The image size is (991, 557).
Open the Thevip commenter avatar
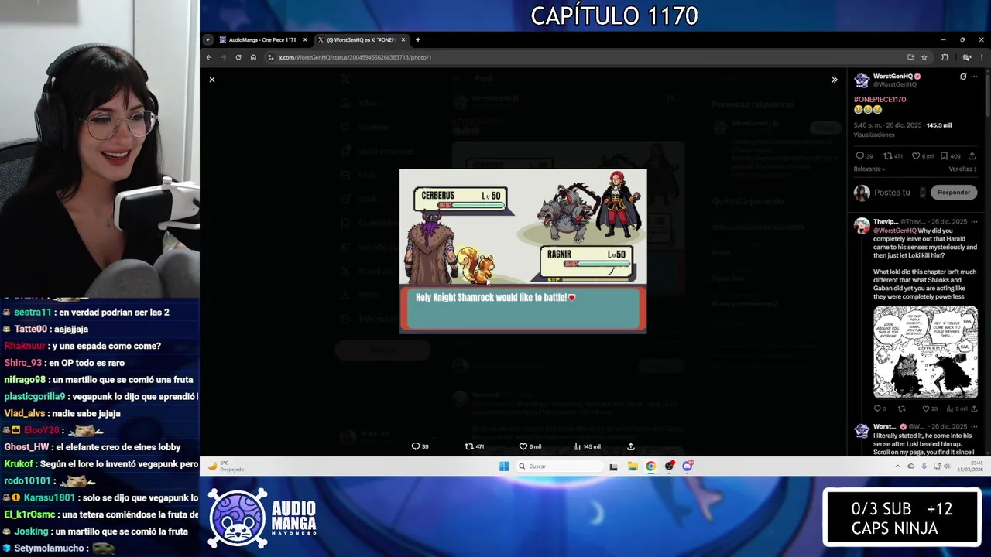click(862, 225)
